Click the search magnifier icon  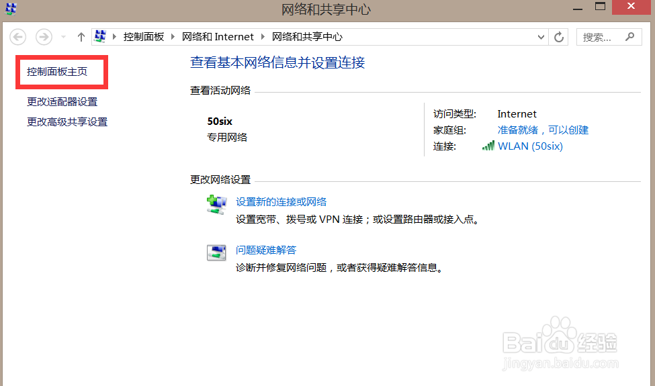(x=630, y=37)
